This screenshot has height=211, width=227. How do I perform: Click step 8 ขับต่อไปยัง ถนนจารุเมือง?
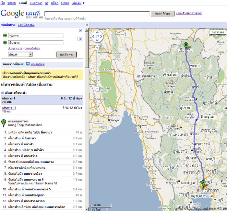click(42, 173)
